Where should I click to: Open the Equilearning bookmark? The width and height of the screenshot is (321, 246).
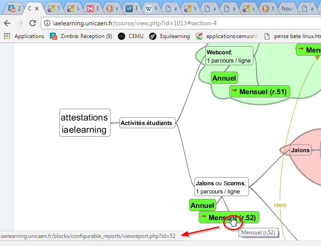pos(170,36)
